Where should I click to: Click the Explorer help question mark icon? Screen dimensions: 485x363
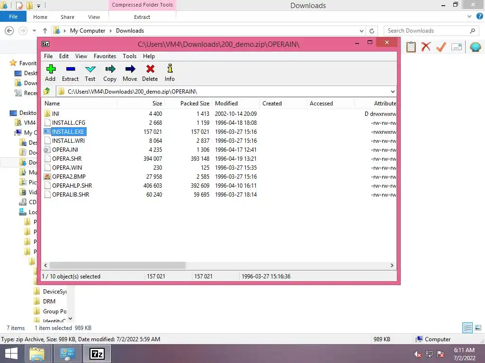[x=479, y=17]
